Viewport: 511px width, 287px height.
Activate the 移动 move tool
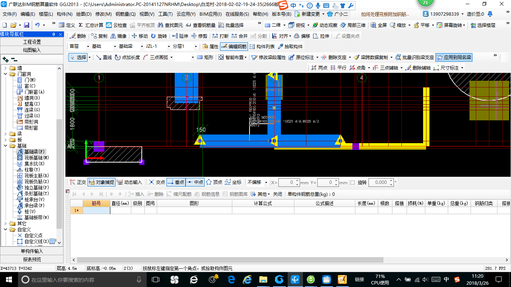(139, 36)
